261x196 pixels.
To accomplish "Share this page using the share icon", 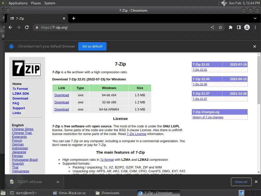I will pyautogui.click(x=212, y=27).
